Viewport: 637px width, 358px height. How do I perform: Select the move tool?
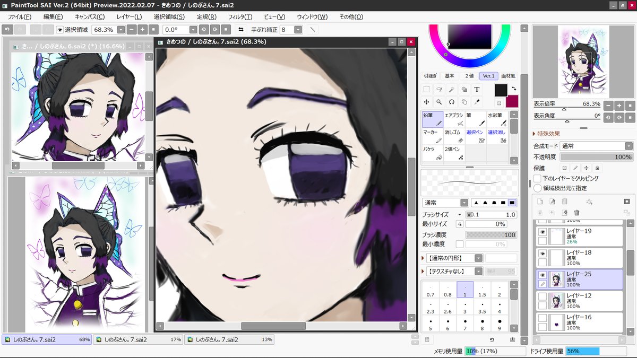point(427,102)
